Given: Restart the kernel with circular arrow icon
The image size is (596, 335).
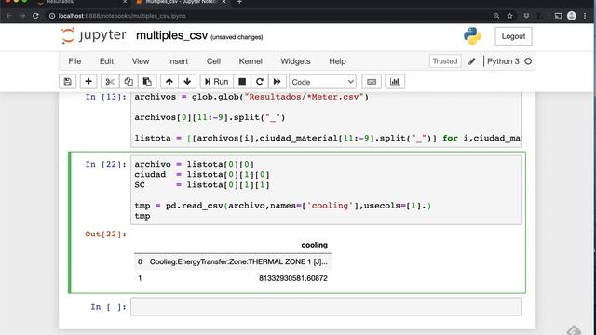Looking at the screenshot, I should (260, 82).
